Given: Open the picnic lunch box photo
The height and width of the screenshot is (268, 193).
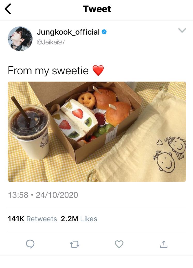Looking at the screenshot, I should click(x=97, y=132).
